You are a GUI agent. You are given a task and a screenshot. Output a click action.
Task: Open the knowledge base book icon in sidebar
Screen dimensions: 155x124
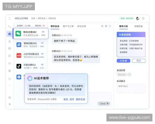click(x=10, y=97)
